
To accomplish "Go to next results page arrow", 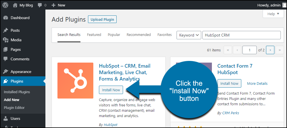I will click(270, 50).
